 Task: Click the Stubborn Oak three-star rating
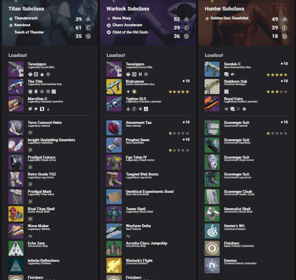click(x=277, y=92)
